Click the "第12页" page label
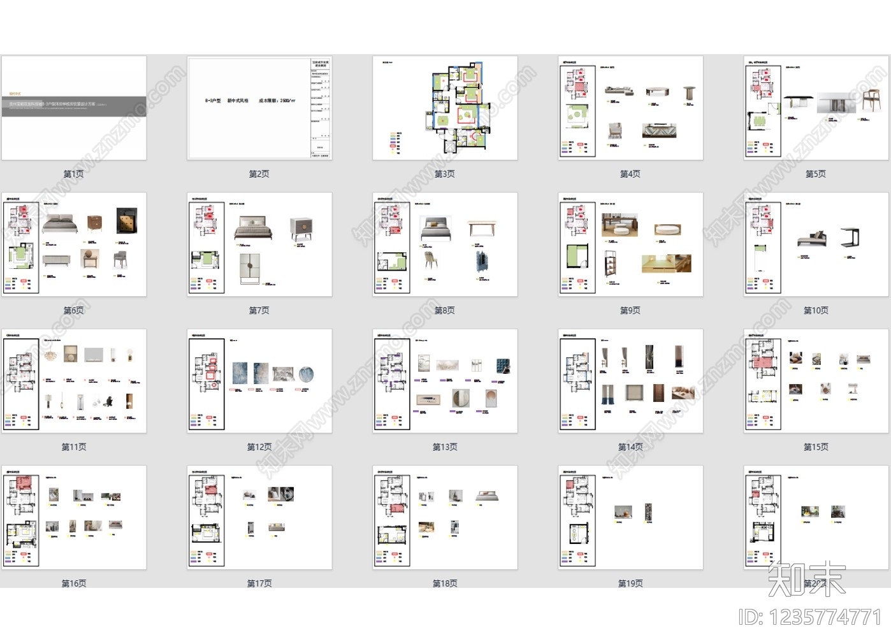The height and width of the screenshot is (642, 891). (x=259, y=447)
